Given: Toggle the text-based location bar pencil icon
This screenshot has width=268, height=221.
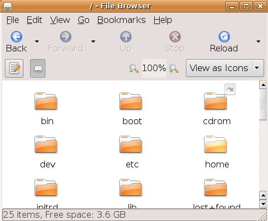Looking at the screenshot, I should [14, 68].
